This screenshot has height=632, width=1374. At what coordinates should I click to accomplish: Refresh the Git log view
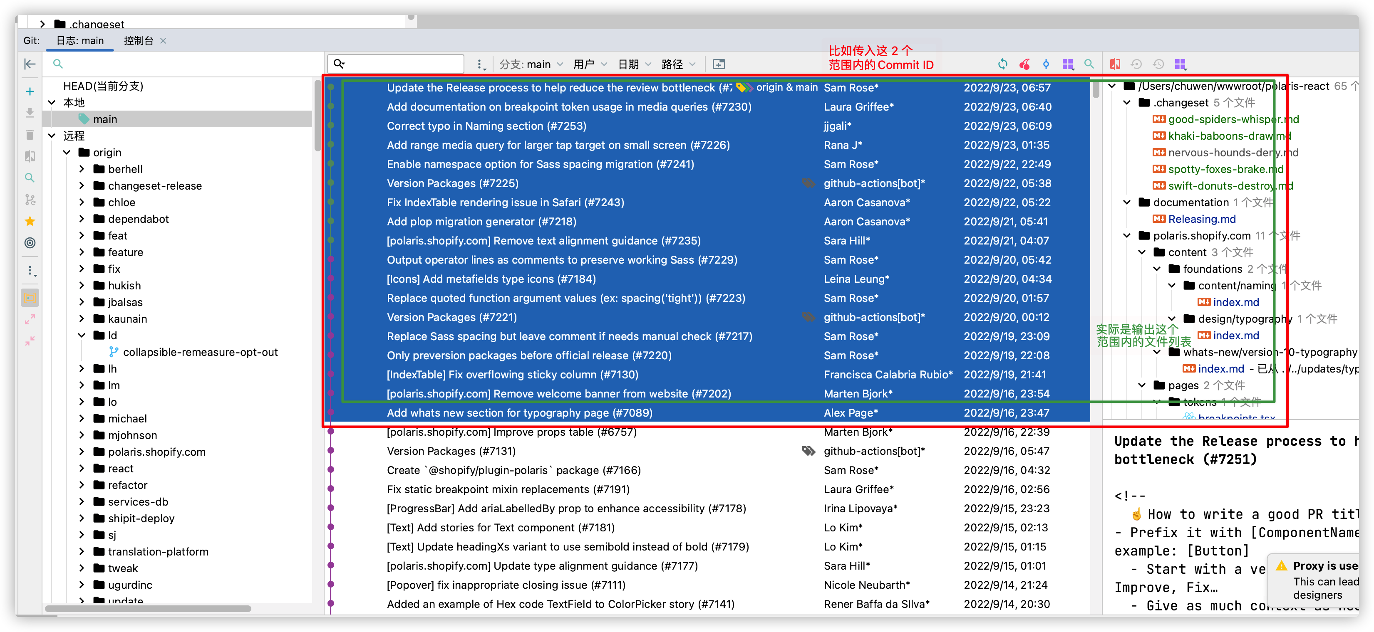coord(1003,64)
